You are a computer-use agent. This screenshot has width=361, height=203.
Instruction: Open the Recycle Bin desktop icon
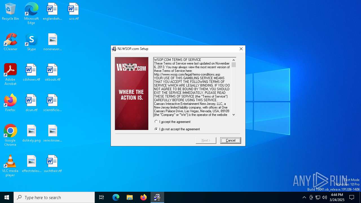tap(10, 12)
